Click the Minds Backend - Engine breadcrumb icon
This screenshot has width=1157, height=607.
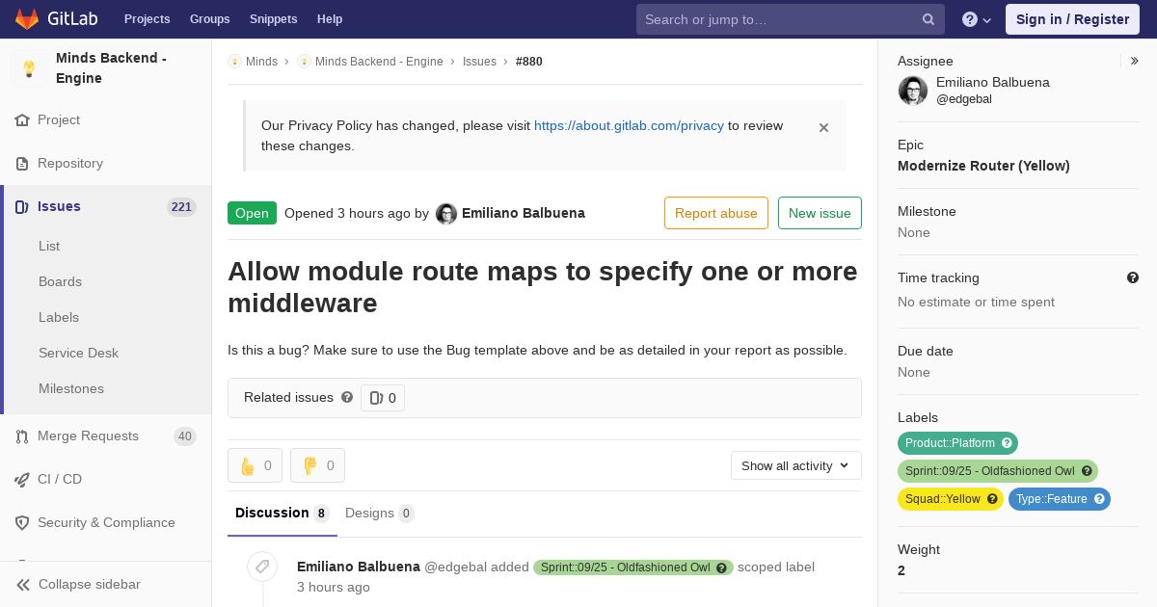click(x=304, y=62)
